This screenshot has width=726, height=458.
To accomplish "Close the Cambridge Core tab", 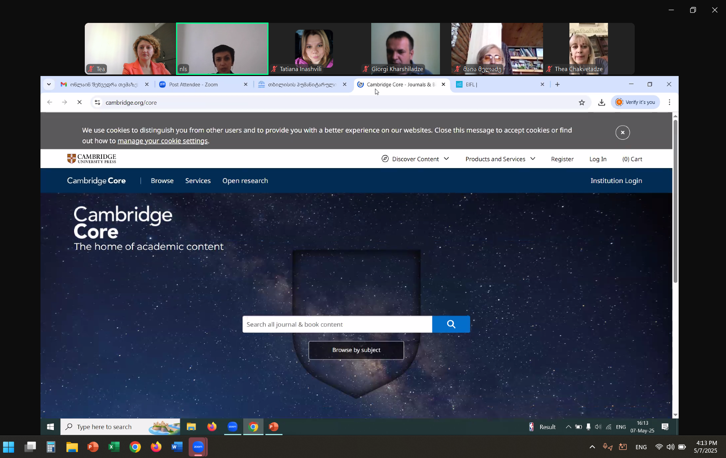I will pyautogui.click(x=443, y=84).
